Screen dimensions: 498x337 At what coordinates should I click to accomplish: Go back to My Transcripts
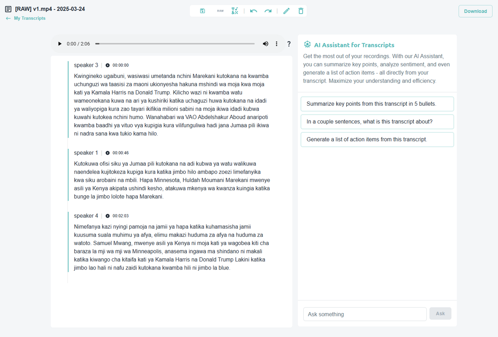click(26, 18)
